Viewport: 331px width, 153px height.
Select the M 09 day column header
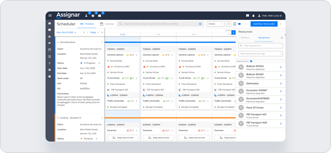point(122,35)
